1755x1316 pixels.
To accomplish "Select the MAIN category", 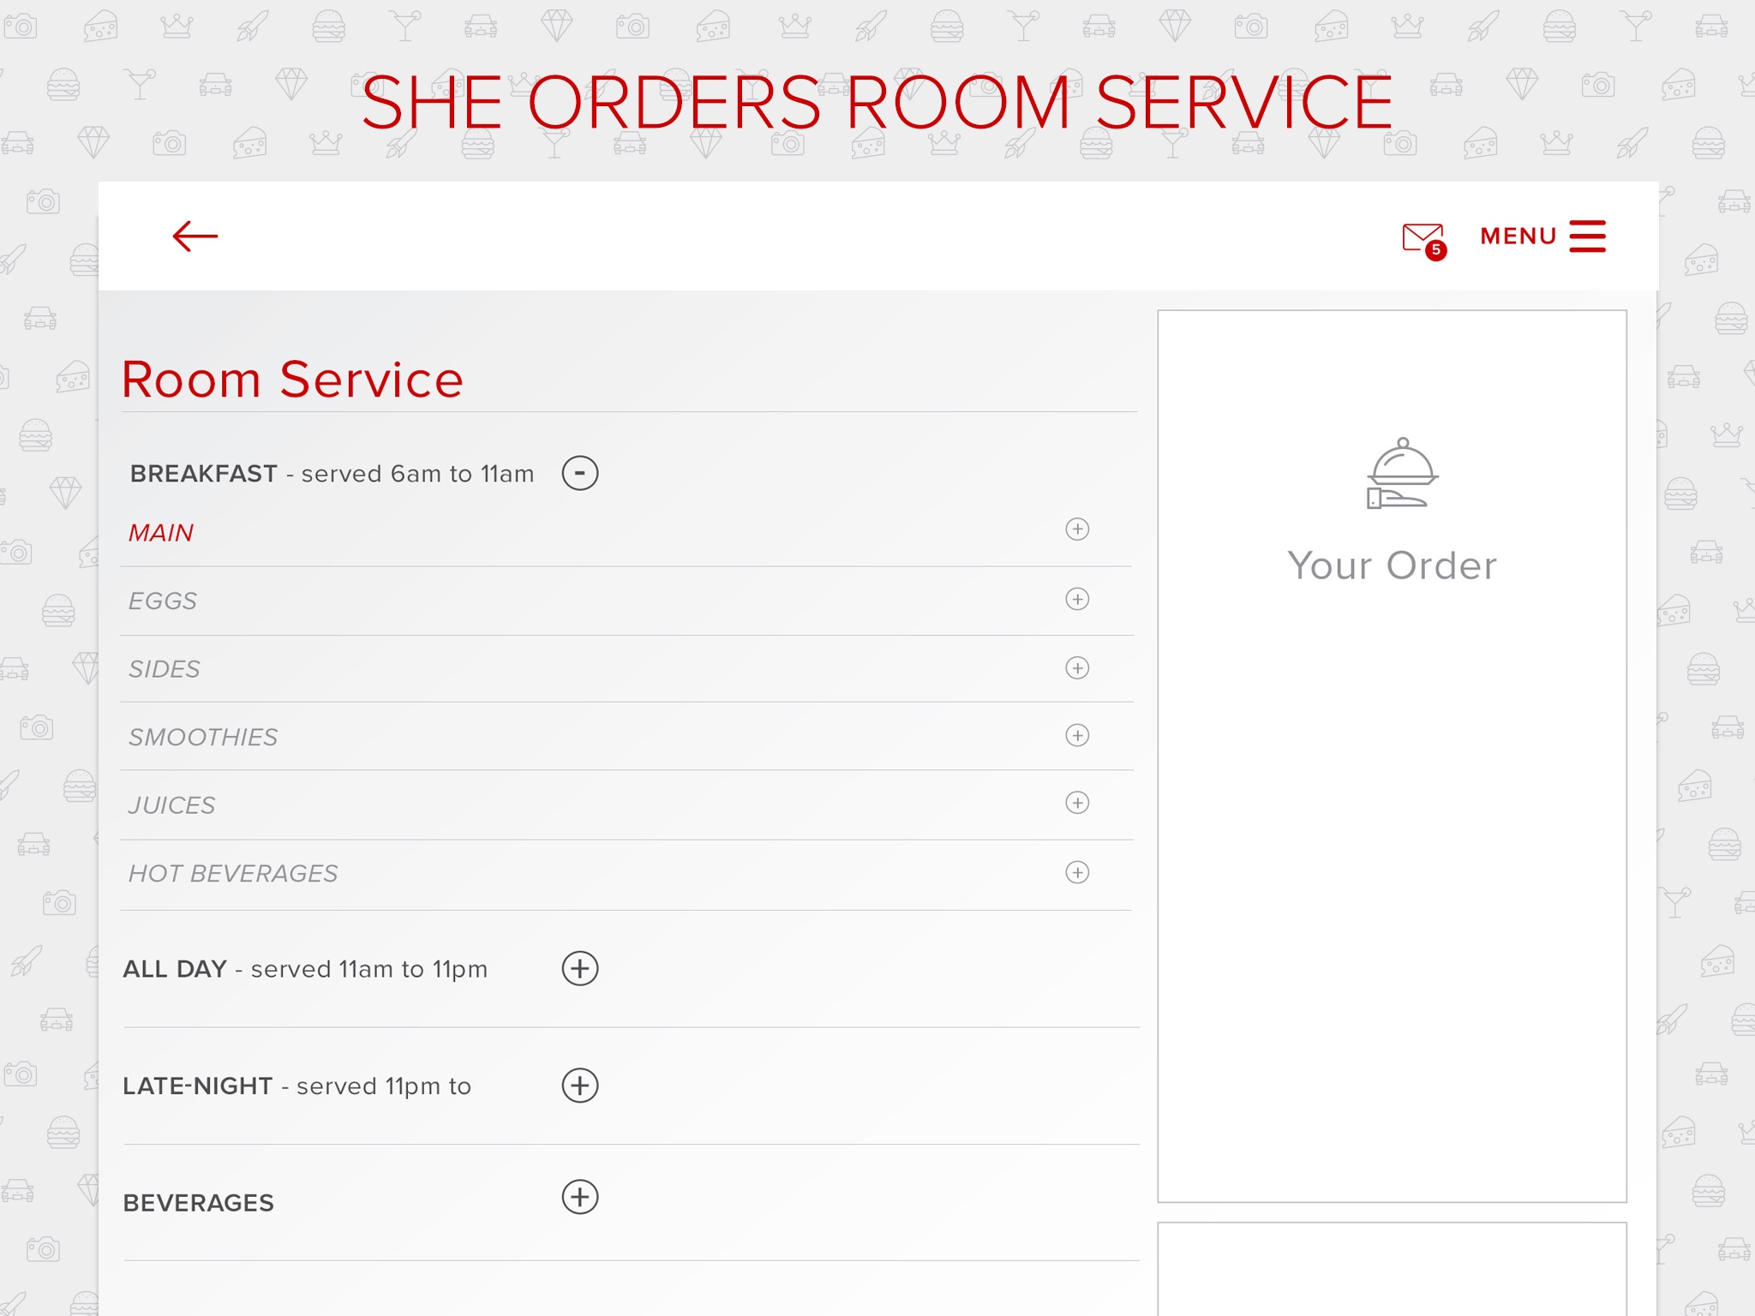I will (x=161, y=533).
